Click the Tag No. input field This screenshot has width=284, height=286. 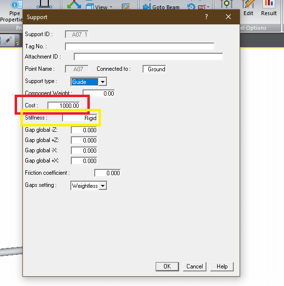click(x=140, y=46)
